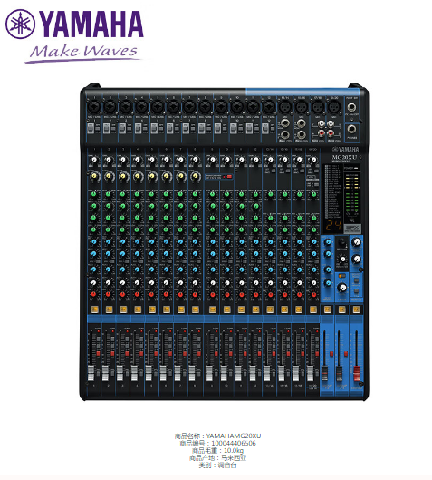Click the PHONES headphone jack on mixer
432x480 pixels.
[x=351, y=130]
